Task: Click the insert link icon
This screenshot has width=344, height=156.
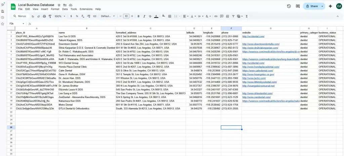Action: 216,16
